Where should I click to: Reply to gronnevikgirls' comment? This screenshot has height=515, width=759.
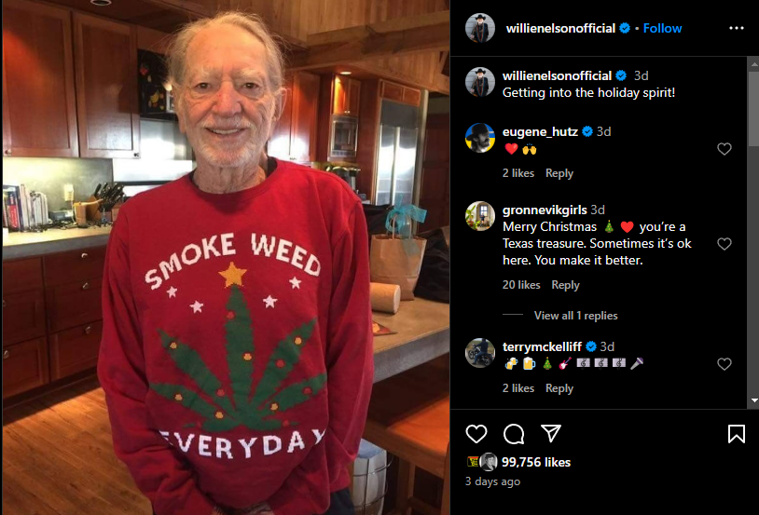click(x=565, y=285)
